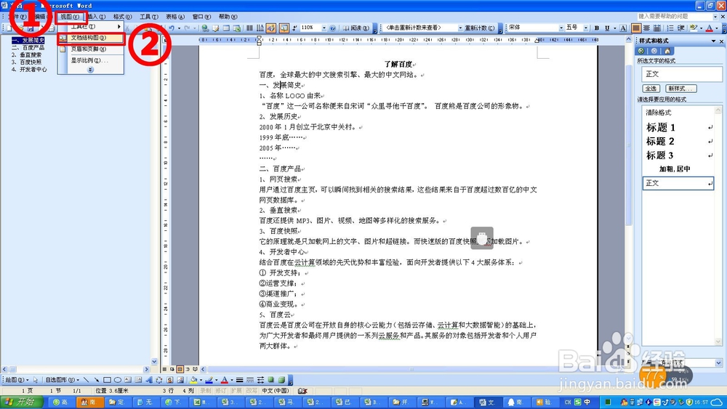Toggle Center alignment button
This screenshot has width=727, height=409.
tap(646, 28)
